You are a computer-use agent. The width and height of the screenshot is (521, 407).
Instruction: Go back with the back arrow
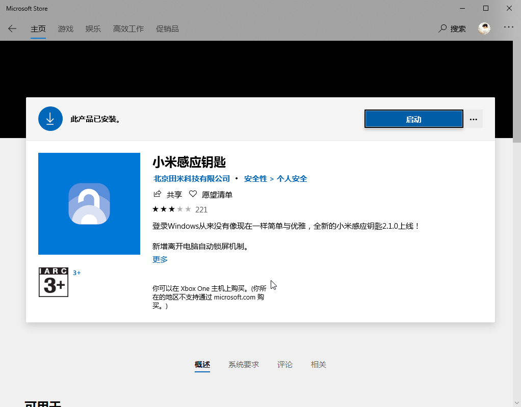(x=12, y=29)
